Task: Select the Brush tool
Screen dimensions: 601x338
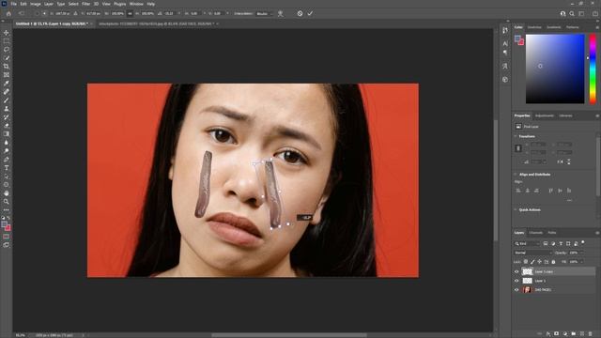Action: [x=7, y=100]
